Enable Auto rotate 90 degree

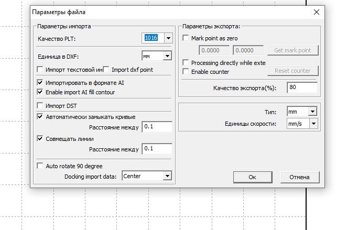pyautogui.click(x=40, y=166)
